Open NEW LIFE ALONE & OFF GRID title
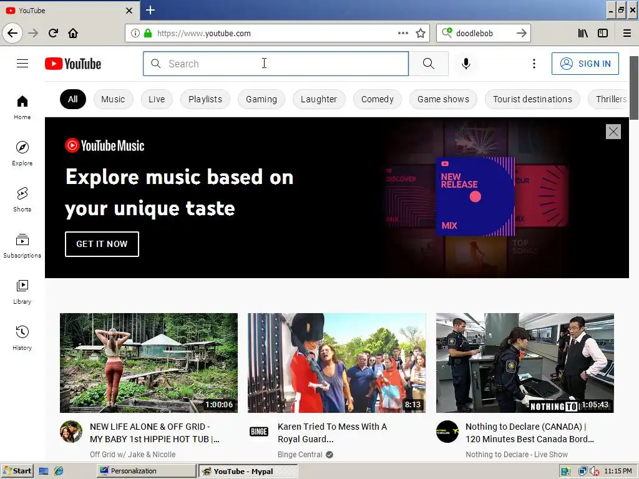Image resolution: width=639 pixels, height=479 pixels. (155, 433)
